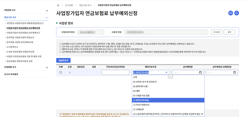Click the circular refresh icon button

point(237,13)
